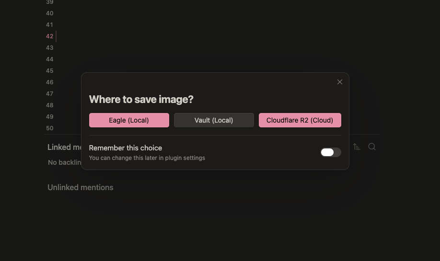The width and height of the screenshot is (440, 261).
Task: Select line number 48 in gutter
Action: tap(50, 105)
